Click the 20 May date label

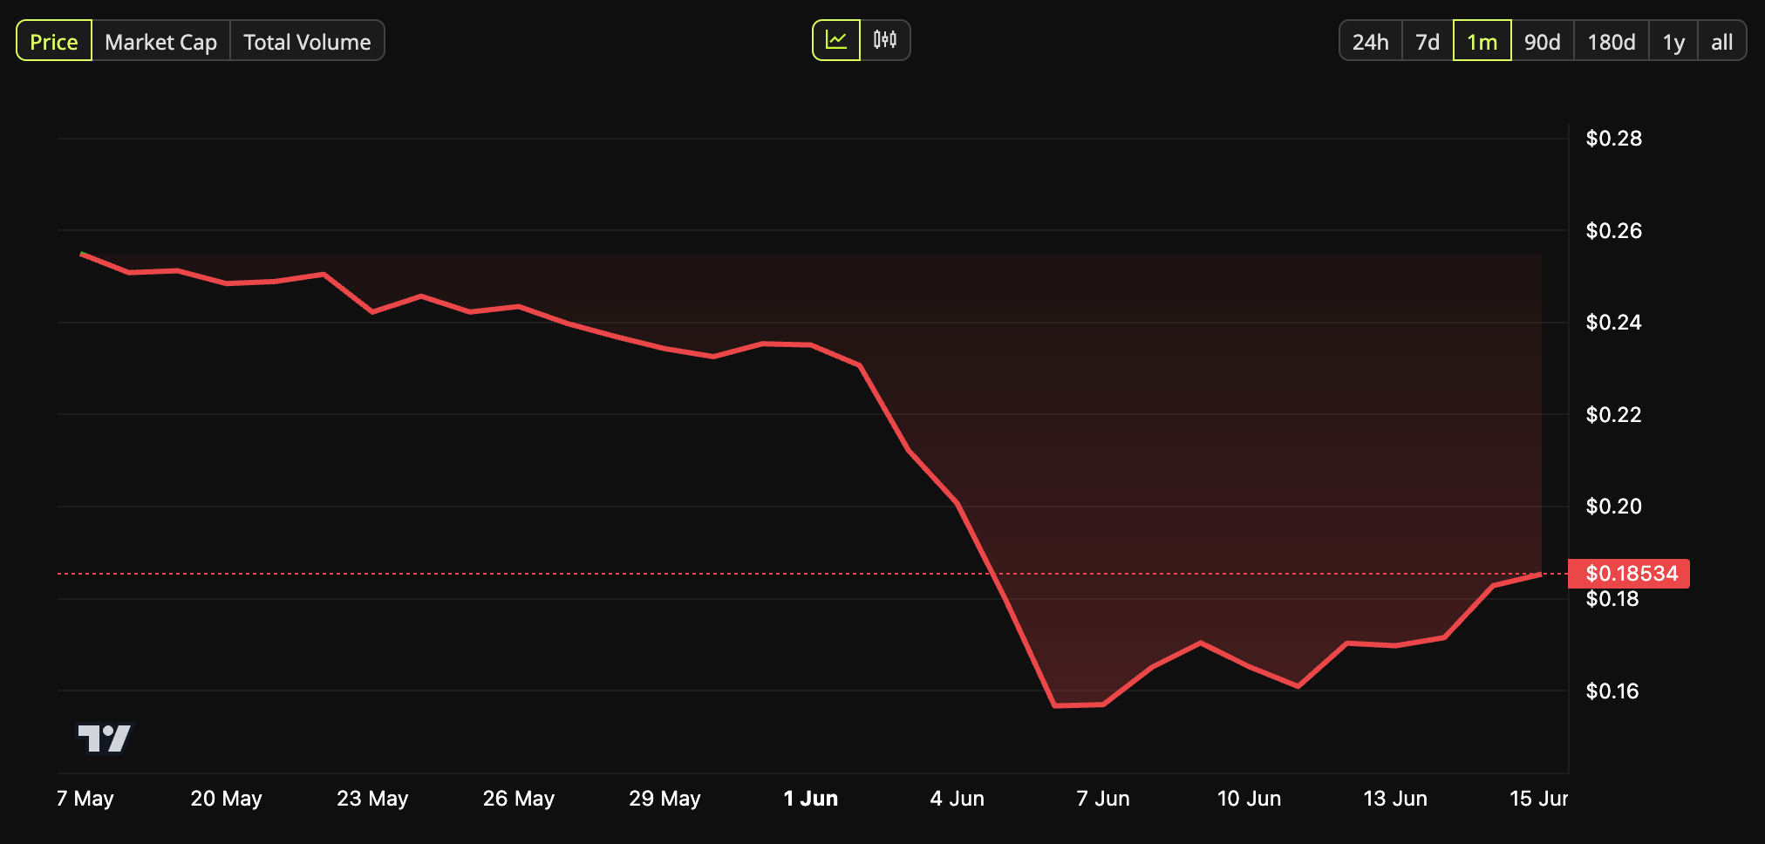coord(226,799)
